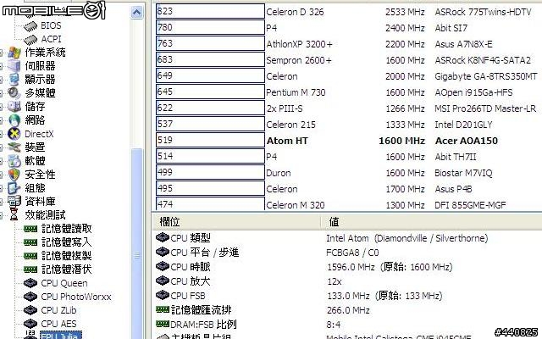Click the CPU PhotoWorxx chip icon

click(x=30, y=297)
